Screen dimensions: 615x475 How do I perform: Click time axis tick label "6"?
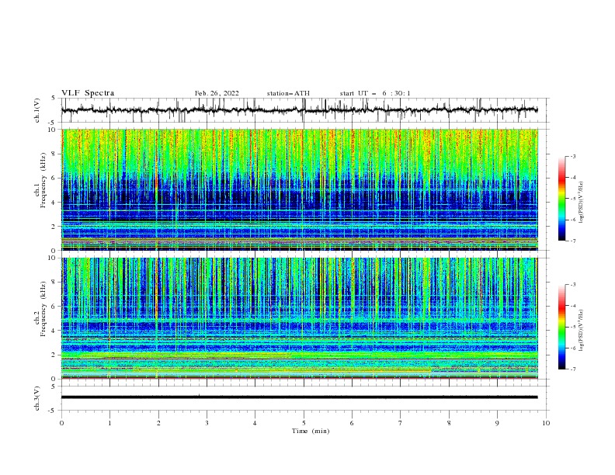click(352, 423)
